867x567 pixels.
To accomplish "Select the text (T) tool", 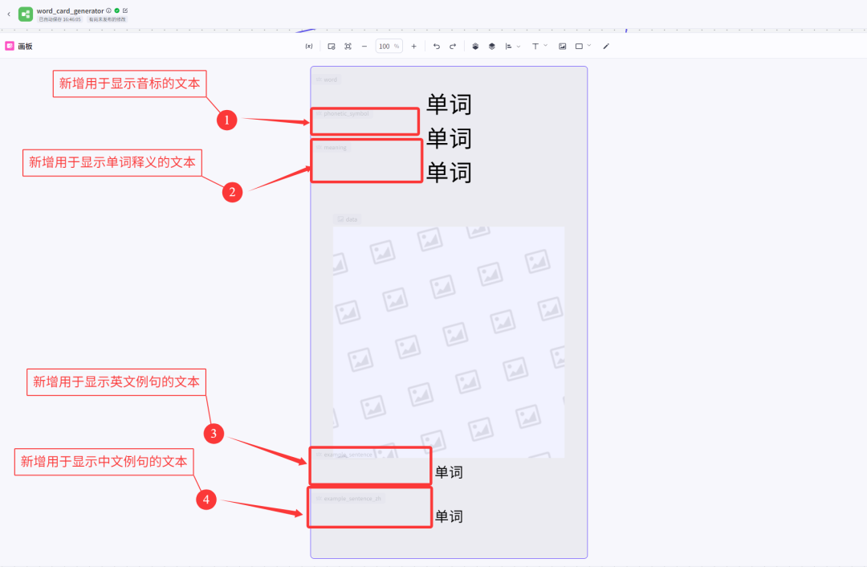I will click(x=535, y=46).
